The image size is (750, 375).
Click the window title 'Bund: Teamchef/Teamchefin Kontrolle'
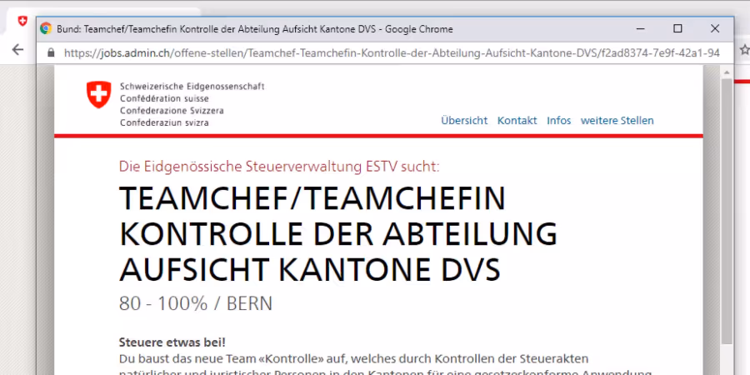[x=254, y=29]
